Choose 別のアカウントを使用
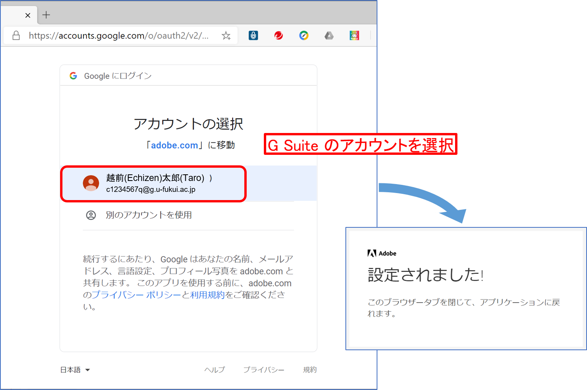587x390 pixels. tap(189, 215)
